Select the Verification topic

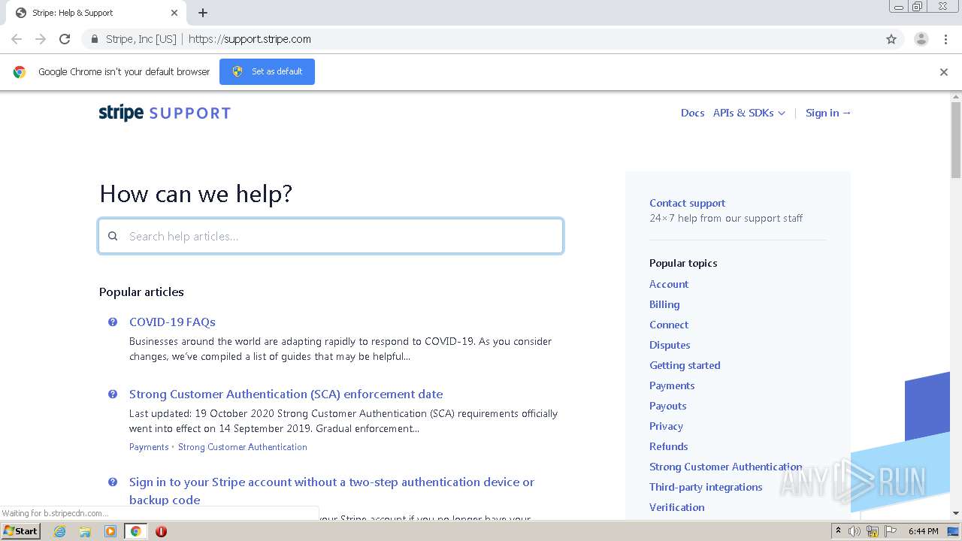pyautogui.click(x=677, y=507)
